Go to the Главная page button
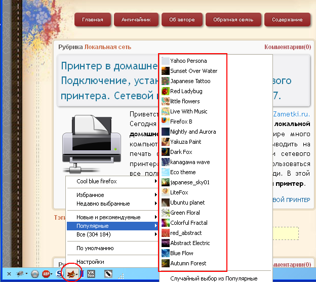Viewport: 316px width, 282px height. click(x=93, y=20)
